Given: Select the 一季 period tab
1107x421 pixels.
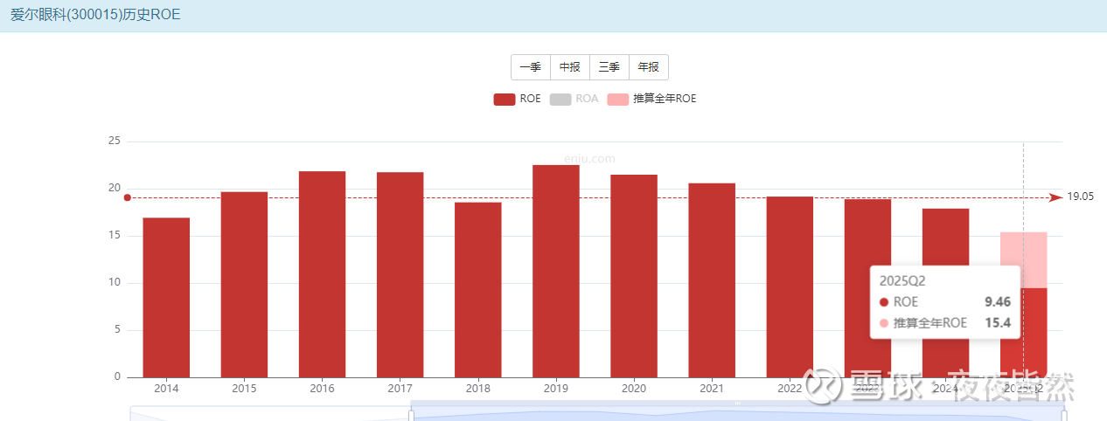Looking at the screenshot, I should (x=531, y=67).
